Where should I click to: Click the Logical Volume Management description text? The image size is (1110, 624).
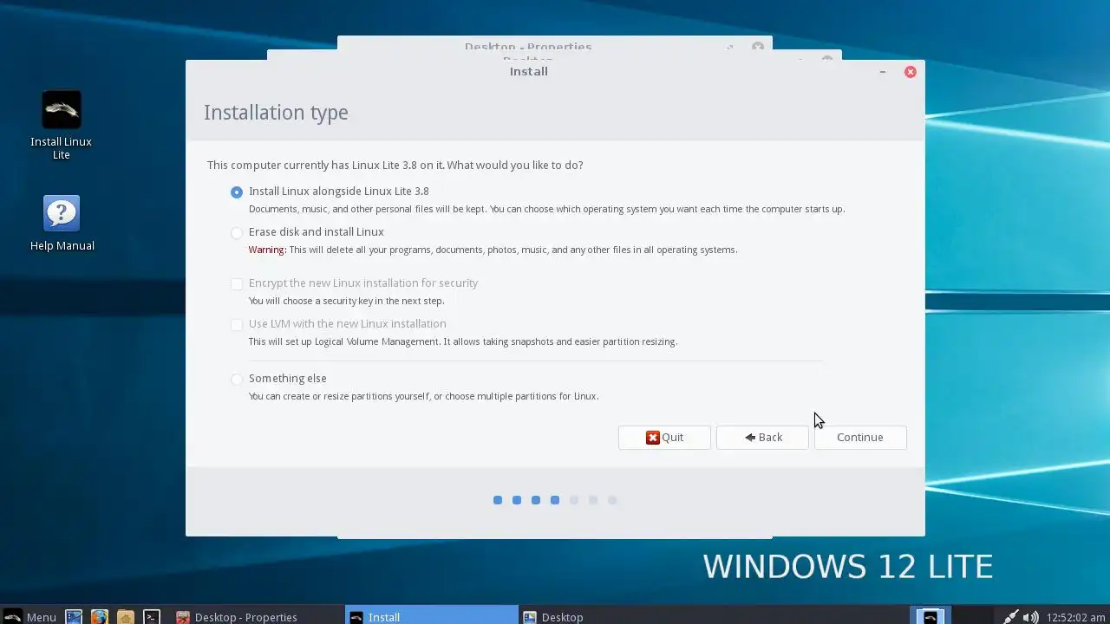click(463, 341)
